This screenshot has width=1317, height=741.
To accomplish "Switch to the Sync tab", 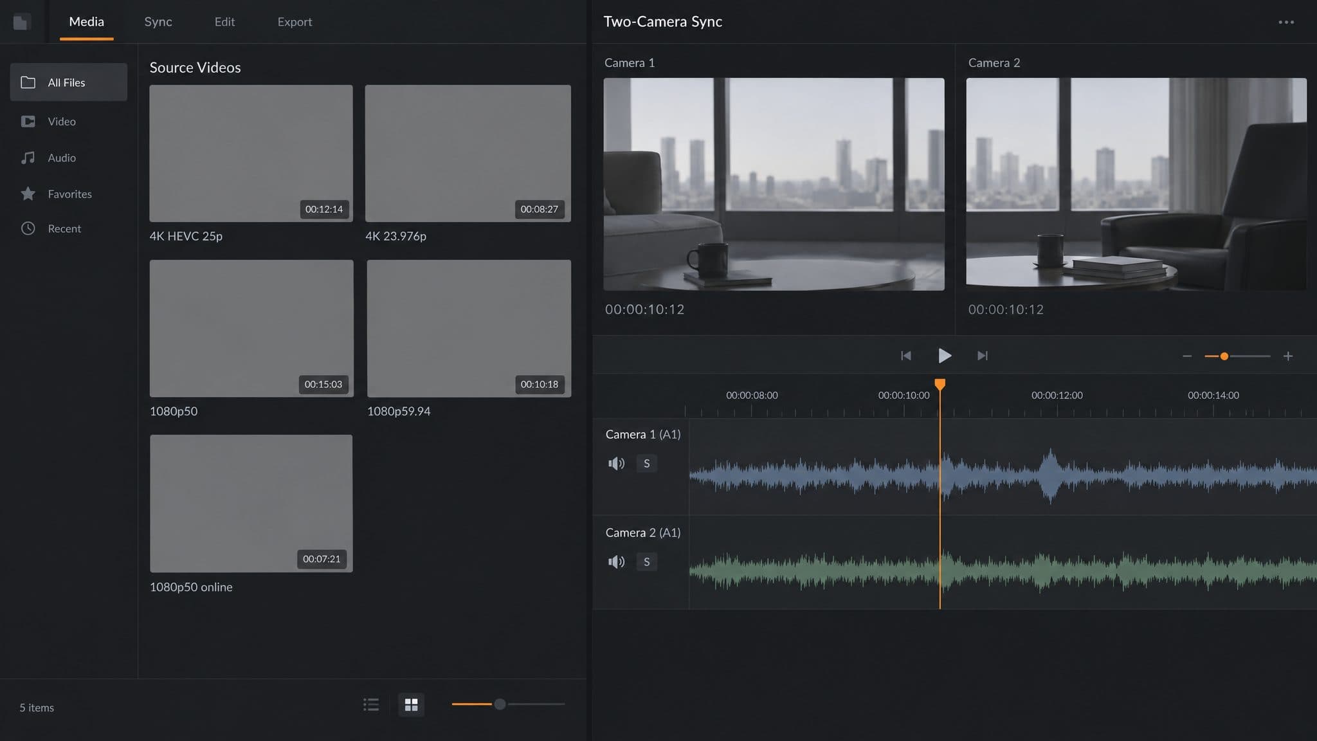I will pos(158,22).
